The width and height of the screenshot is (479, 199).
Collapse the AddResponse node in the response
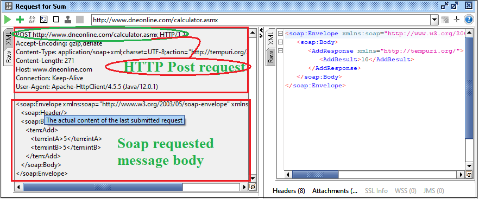[280, 50]
